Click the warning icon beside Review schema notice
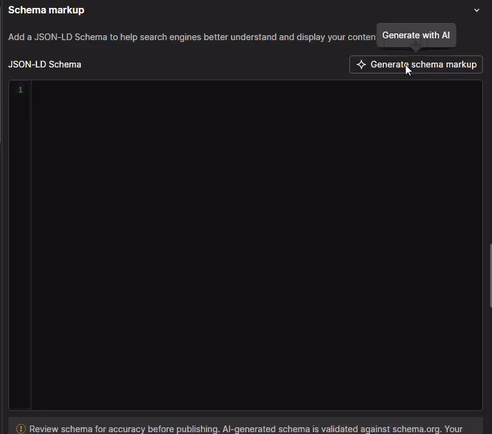 pyautogui.click(x=21, y=429)
